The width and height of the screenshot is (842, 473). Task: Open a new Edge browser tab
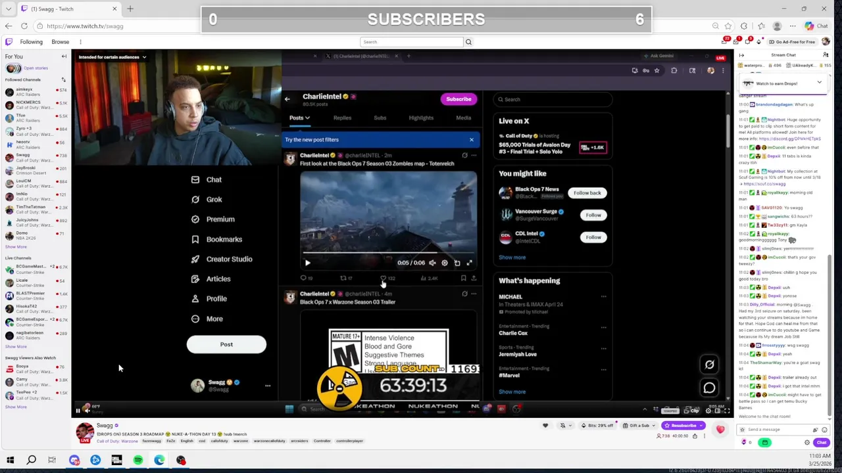[130, 9]
